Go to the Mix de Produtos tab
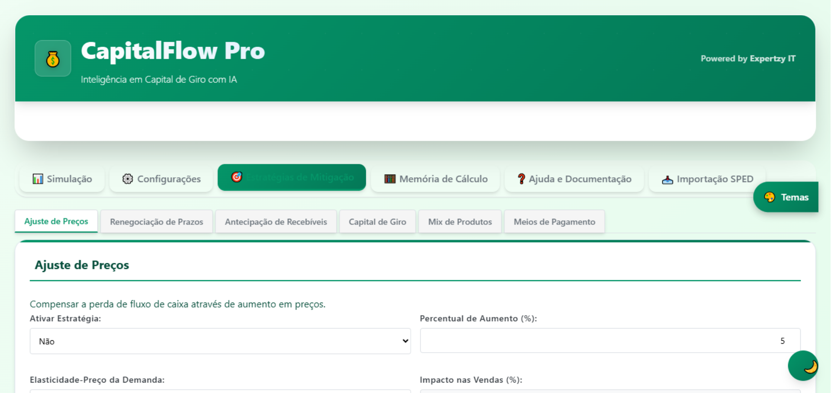 [460, 222]
